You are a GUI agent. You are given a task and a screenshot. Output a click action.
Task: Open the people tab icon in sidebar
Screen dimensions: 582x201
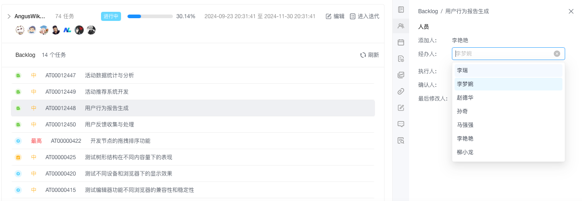coord(401,26)
